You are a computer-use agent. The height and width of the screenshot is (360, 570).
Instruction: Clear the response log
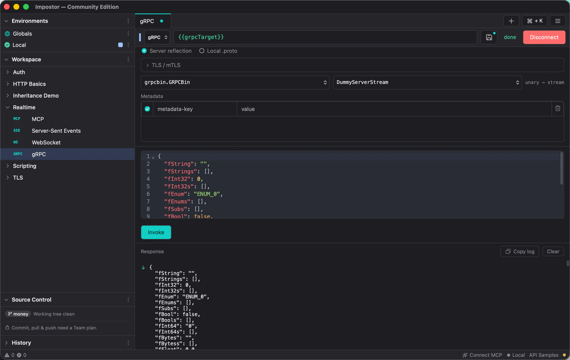tap(553, 252)
